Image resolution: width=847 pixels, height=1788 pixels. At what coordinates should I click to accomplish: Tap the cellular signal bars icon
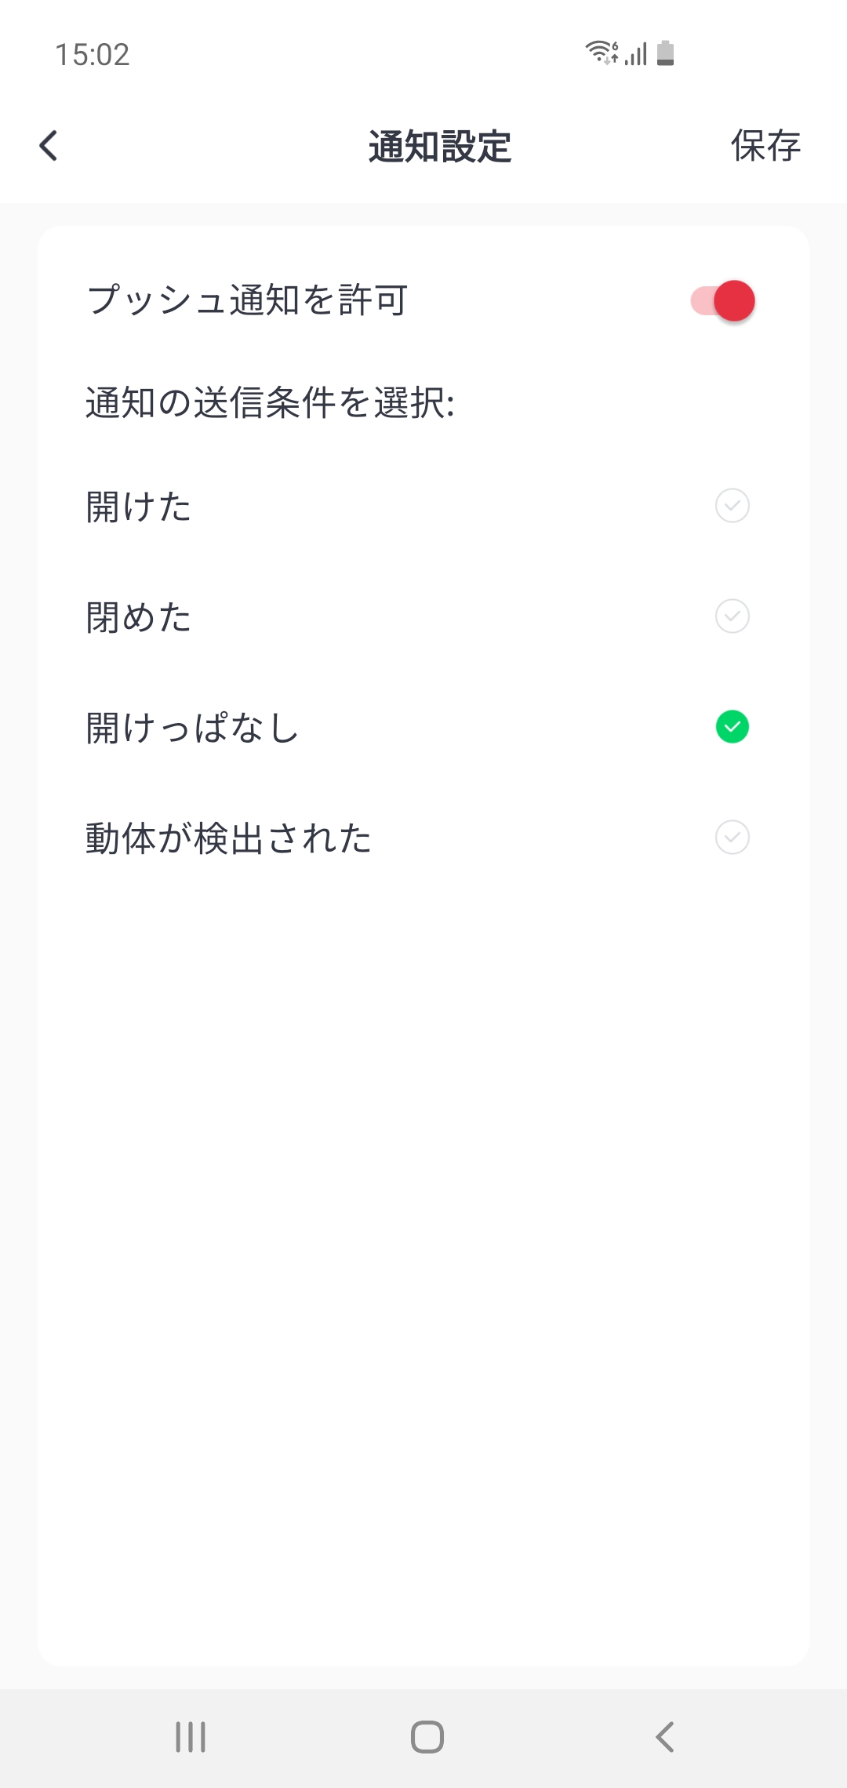[637, 54]
